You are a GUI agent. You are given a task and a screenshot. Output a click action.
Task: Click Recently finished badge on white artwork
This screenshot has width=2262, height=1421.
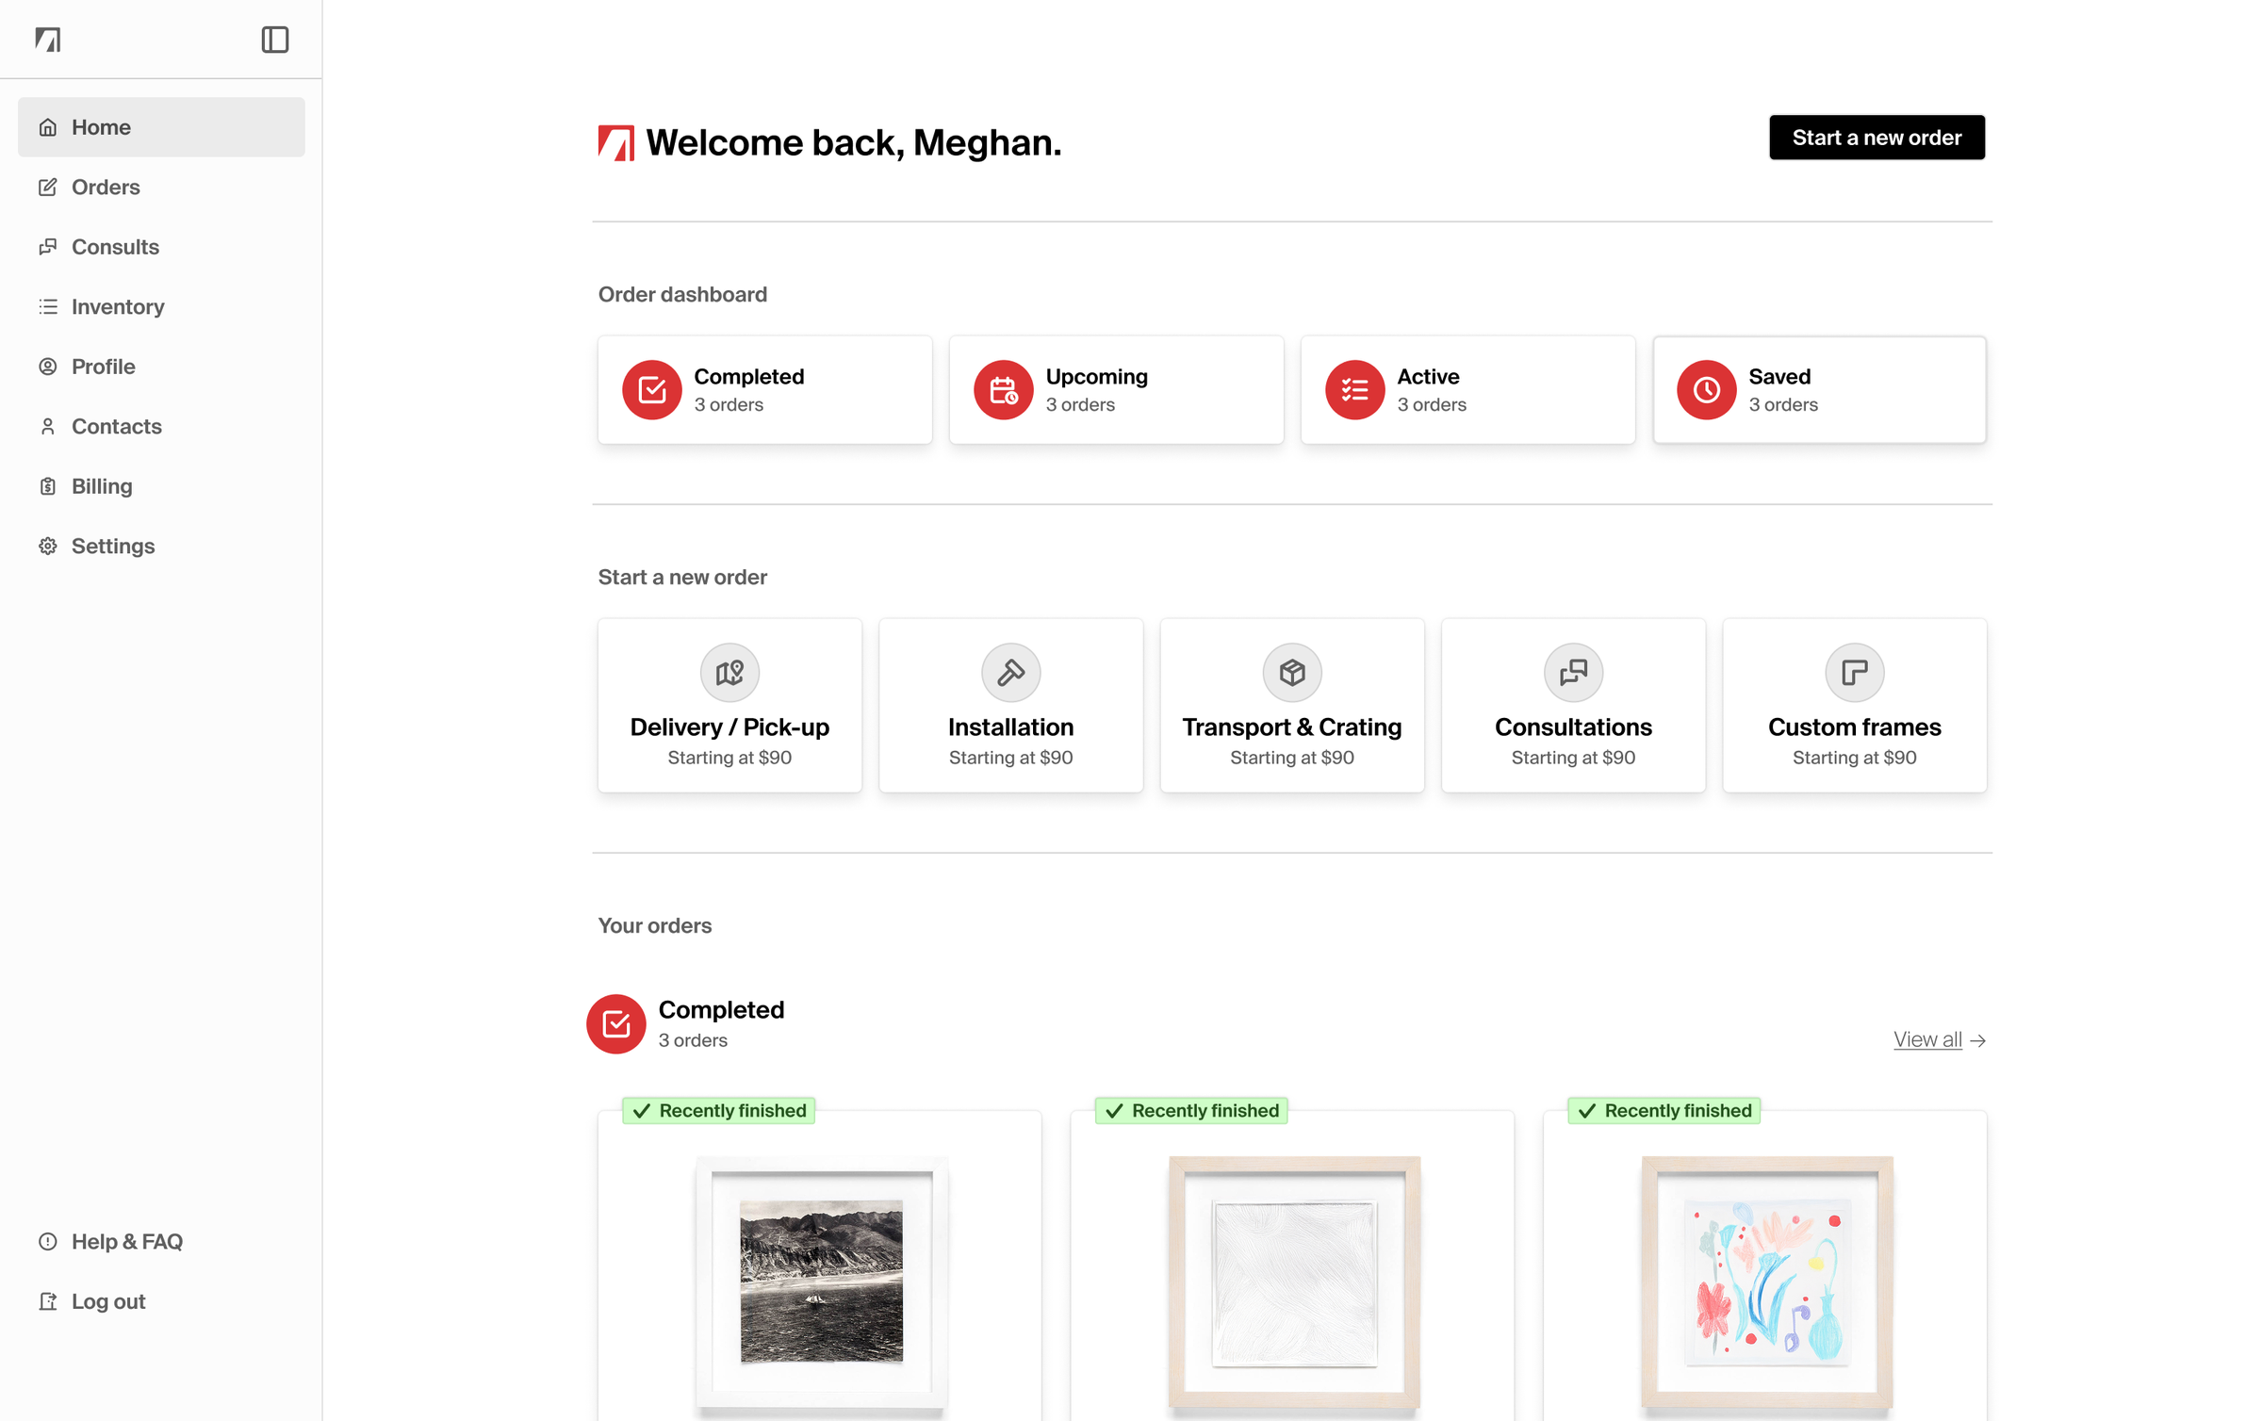[1191, 1110]
